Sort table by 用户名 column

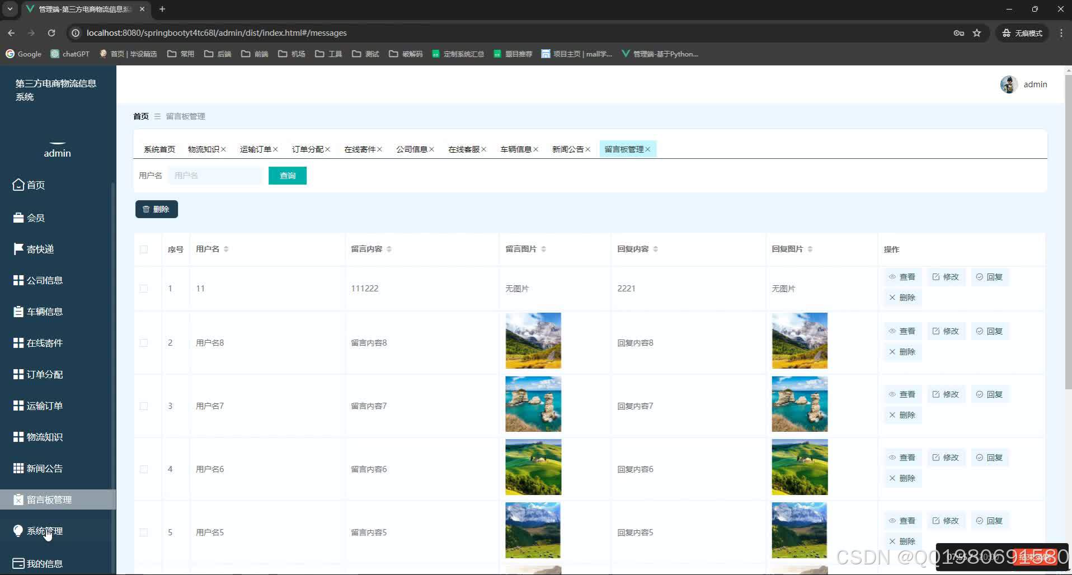point(226,249)
